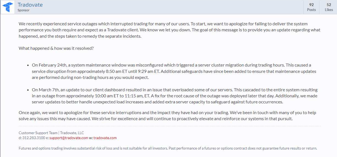Click the support@tradovate.com email link
Screen dimensions: 337x157
pyautogui.click(x=69, y=138)
